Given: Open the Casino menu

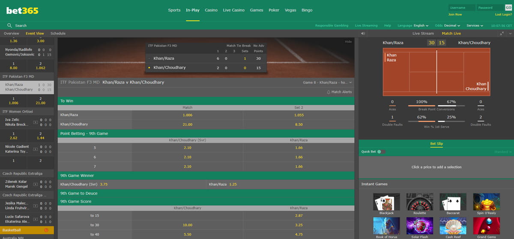Looking at the screenshot, I should (211, 10).
